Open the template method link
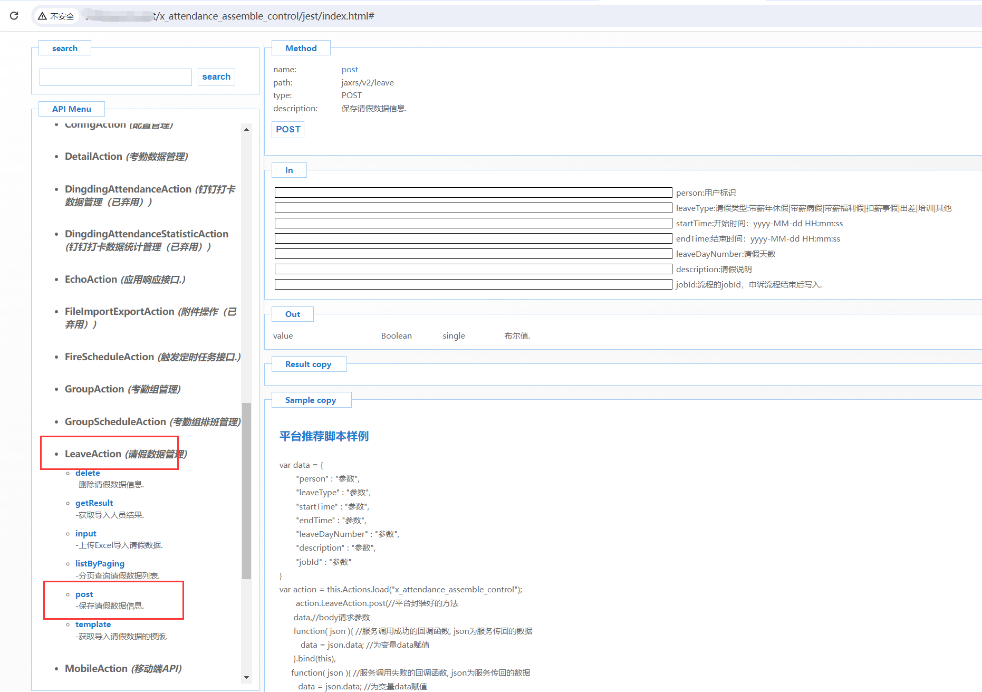This screenshot has width=982, height=692. (x=93, y=624)
